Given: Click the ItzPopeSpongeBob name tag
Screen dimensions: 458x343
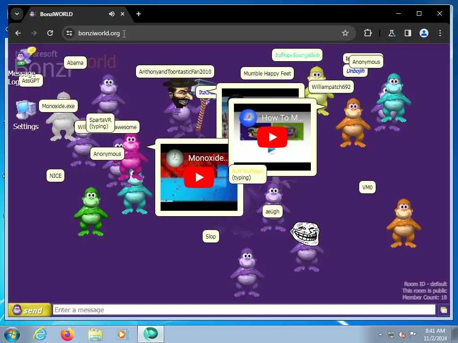Looking at the screenshot, I should tap(297, 55).
